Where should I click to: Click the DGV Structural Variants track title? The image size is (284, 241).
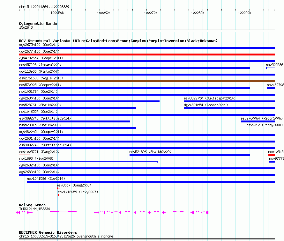pyautogui.click(x=118, y=41)
